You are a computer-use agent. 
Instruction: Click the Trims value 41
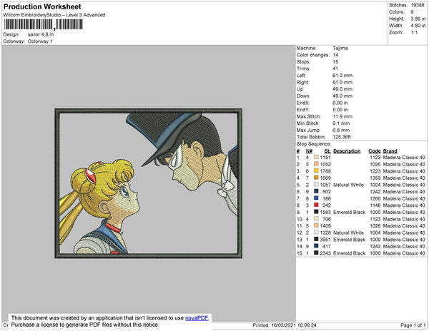click(x=335, y=68)
